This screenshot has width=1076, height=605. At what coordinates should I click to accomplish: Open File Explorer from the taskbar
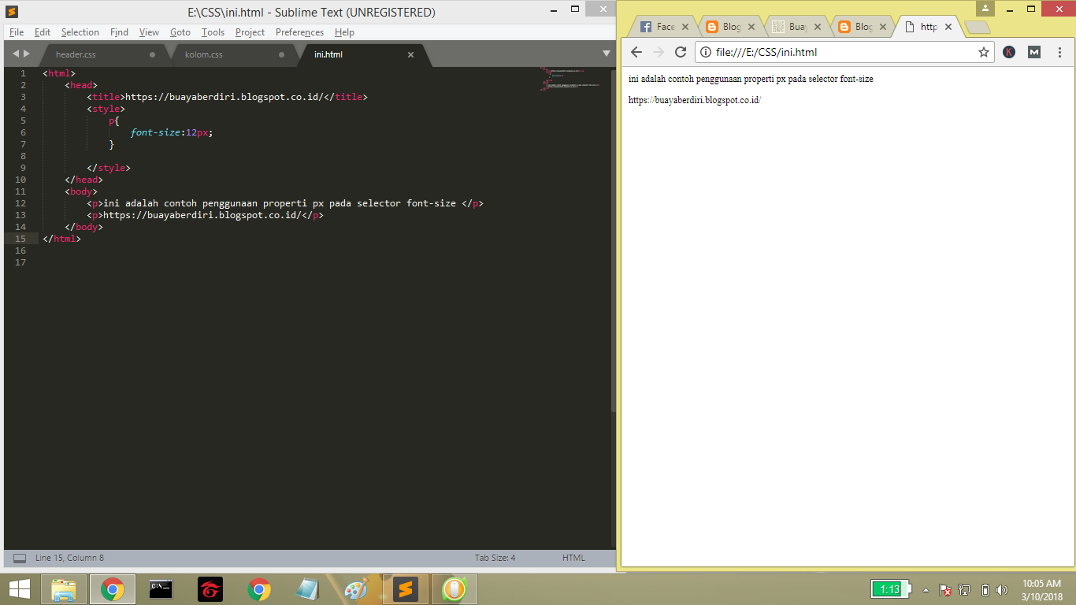pyautogui.click(x=65, y=589)
